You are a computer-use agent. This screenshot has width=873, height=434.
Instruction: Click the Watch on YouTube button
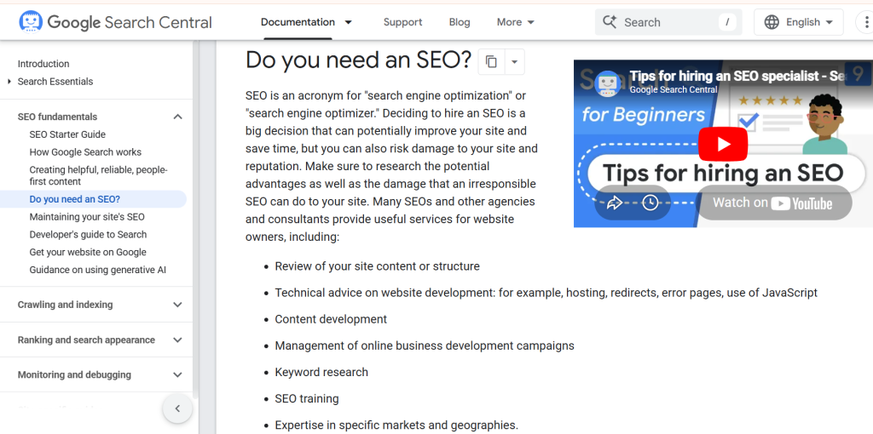click(773, 203)
